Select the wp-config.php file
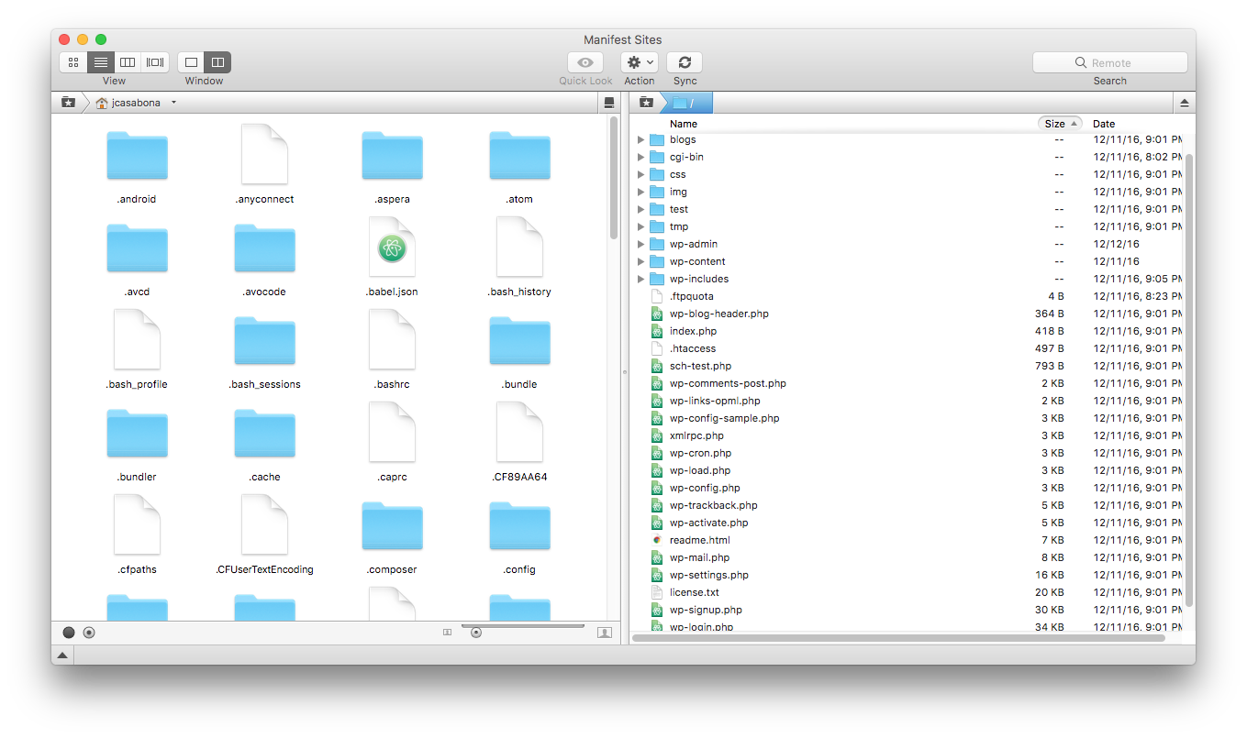 click(704, 488)
